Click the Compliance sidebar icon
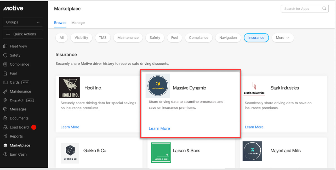The width and height of the screenshot is (336, 170). 5,64
